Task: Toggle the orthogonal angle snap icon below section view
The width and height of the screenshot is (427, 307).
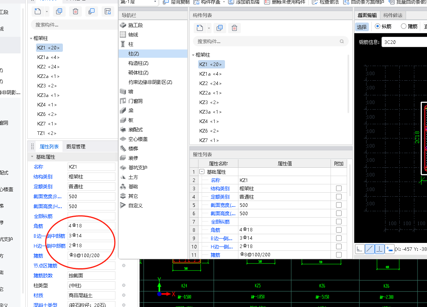Action: click(x=360, y=249)
